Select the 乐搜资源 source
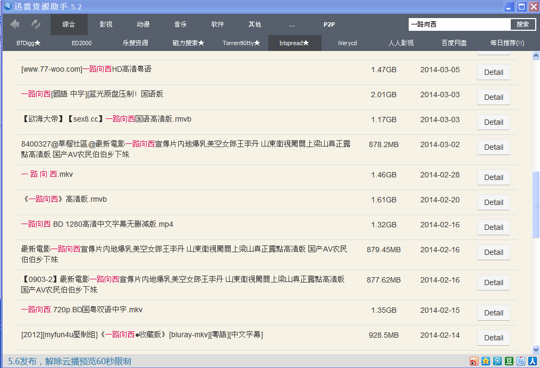Screen dimensions: 540x368 coord(136,43)
